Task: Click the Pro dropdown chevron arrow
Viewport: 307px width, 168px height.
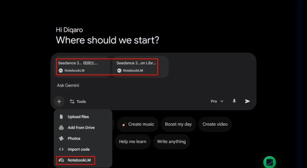Action: pyautogui.click(x=222, y=101)
